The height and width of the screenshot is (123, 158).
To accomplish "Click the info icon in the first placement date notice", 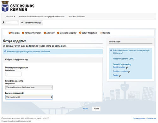I will (5, 51).
